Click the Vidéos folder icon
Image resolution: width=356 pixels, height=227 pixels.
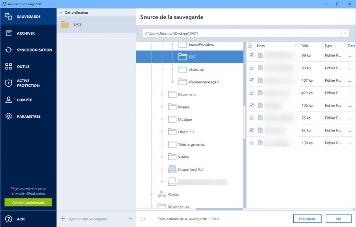tap(172, 156)
